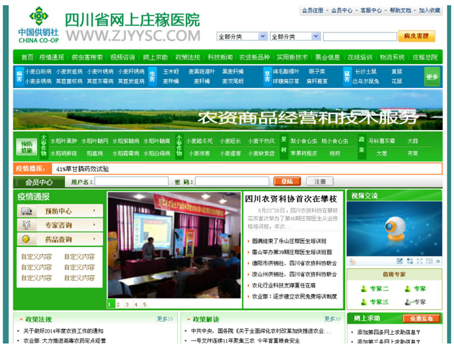The height and width of the screenshot is (351, 454).
Task: Open the 疫情通报 navigation menu item
Action: [x=52, y=57]
